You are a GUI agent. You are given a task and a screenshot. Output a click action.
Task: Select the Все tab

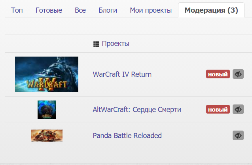[x=80, y=10]
